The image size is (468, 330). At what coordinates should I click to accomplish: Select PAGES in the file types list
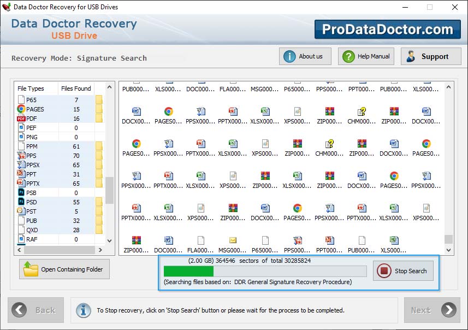[x=35, y=109]
